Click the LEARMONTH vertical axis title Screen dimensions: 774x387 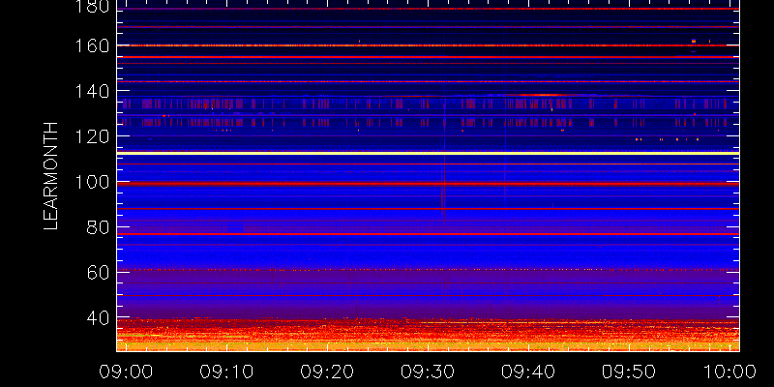(51, 176)
